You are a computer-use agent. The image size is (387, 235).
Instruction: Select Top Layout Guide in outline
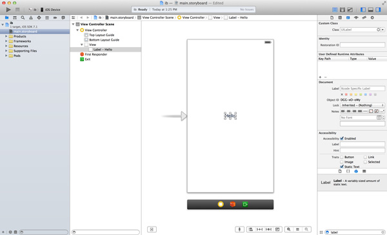click(x=102, y=35)
